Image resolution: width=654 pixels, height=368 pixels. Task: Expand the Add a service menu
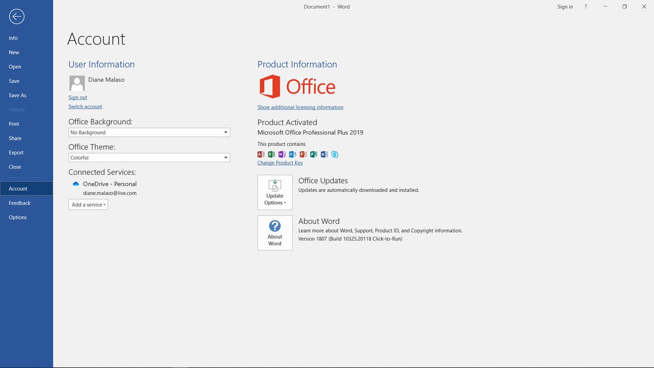pyautogui.click(x=88, y=204)
